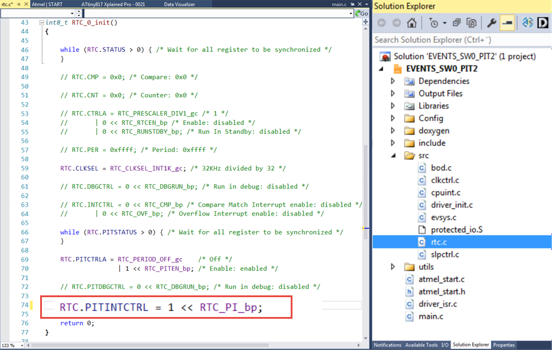Viewport: 552px width, 350px height.
Task: Expand the Config folder
Action: pyautogui.click(x=393, y=118)
